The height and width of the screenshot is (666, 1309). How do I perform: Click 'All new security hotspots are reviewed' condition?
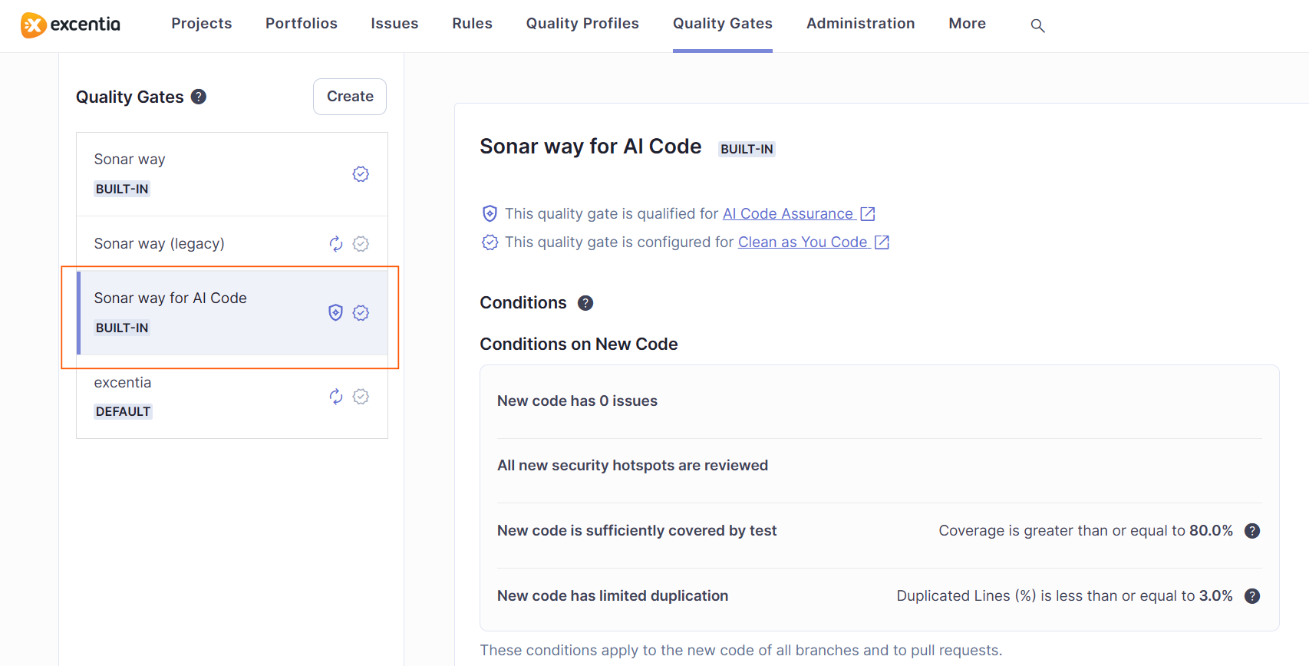coord(632,466)
